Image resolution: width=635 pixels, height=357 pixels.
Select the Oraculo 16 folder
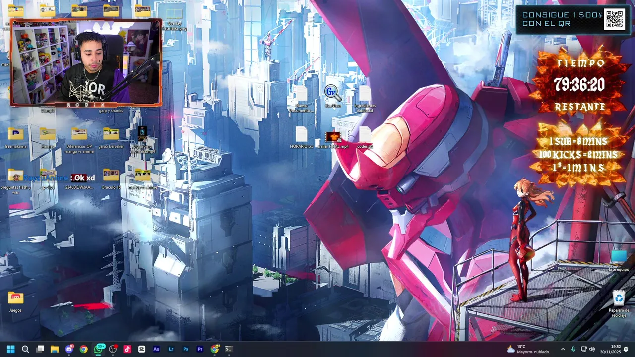coord(111,179)
